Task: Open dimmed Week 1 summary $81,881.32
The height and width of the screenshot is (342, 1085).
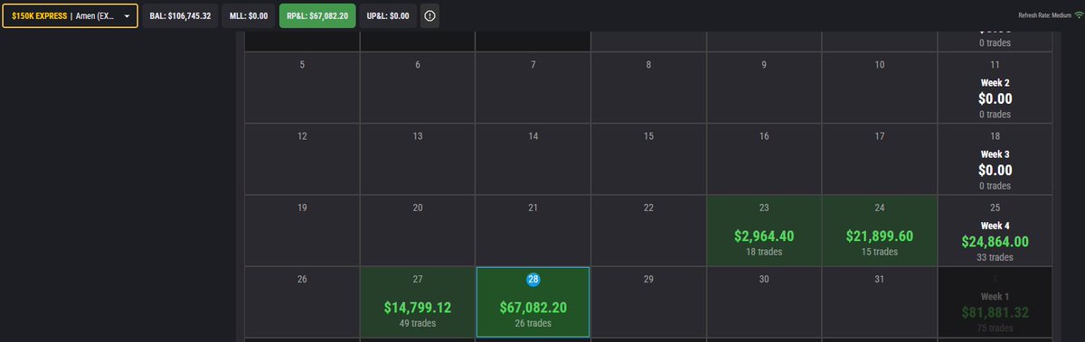Action: click(x=995, y=302)
